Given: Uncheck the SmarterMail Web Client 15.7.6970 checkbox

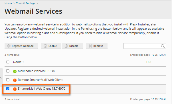Looking at the screenshot, I should pos(8,89).
